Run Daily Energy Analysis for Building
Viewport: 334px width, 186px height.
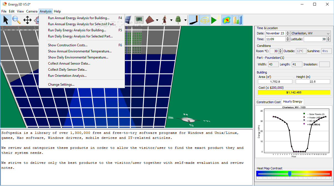click(82, 30)
